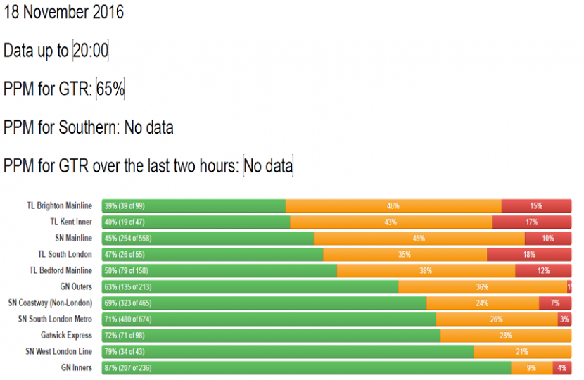Select SN Coastway (Non-London) green 69% segment
Image resolution: width=584 pixels, height=380 pixels.
(x=264, y=303)
